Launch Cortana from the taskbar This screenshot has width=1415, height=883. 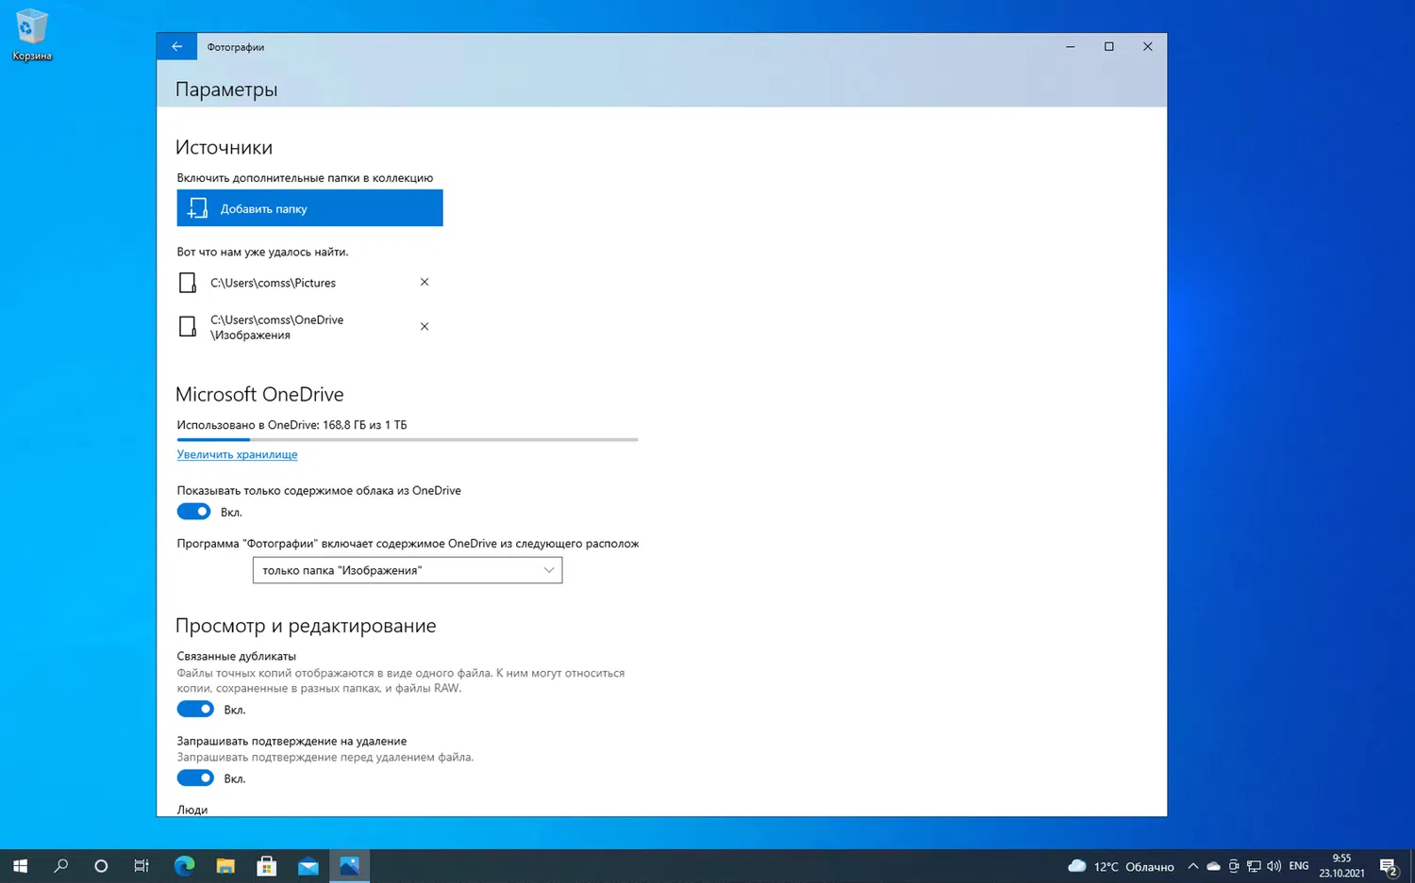pyautogui.click(x=101, y=866)
